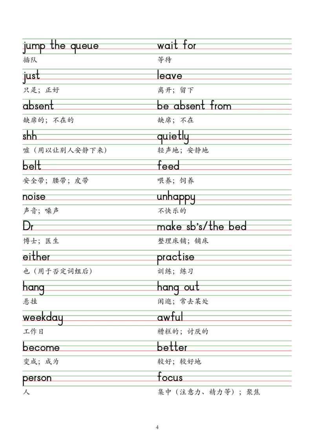Click the word "just"
This screenshot has height=444, width=314.
(31, 76)
